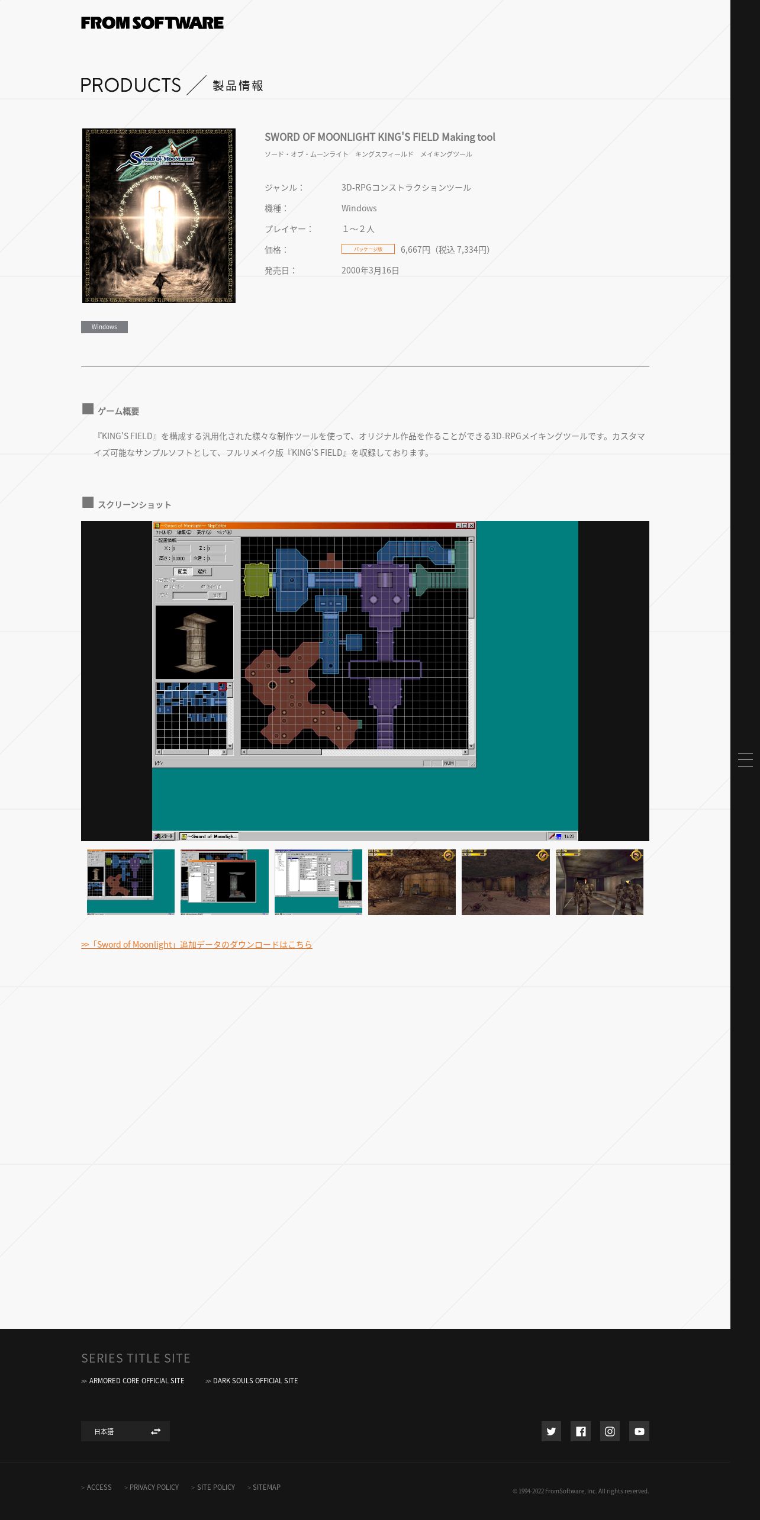This screenshot has height=1520, width=760.
Task: Select the in-game armored knights thumbnail
Action: pos(600,882)
